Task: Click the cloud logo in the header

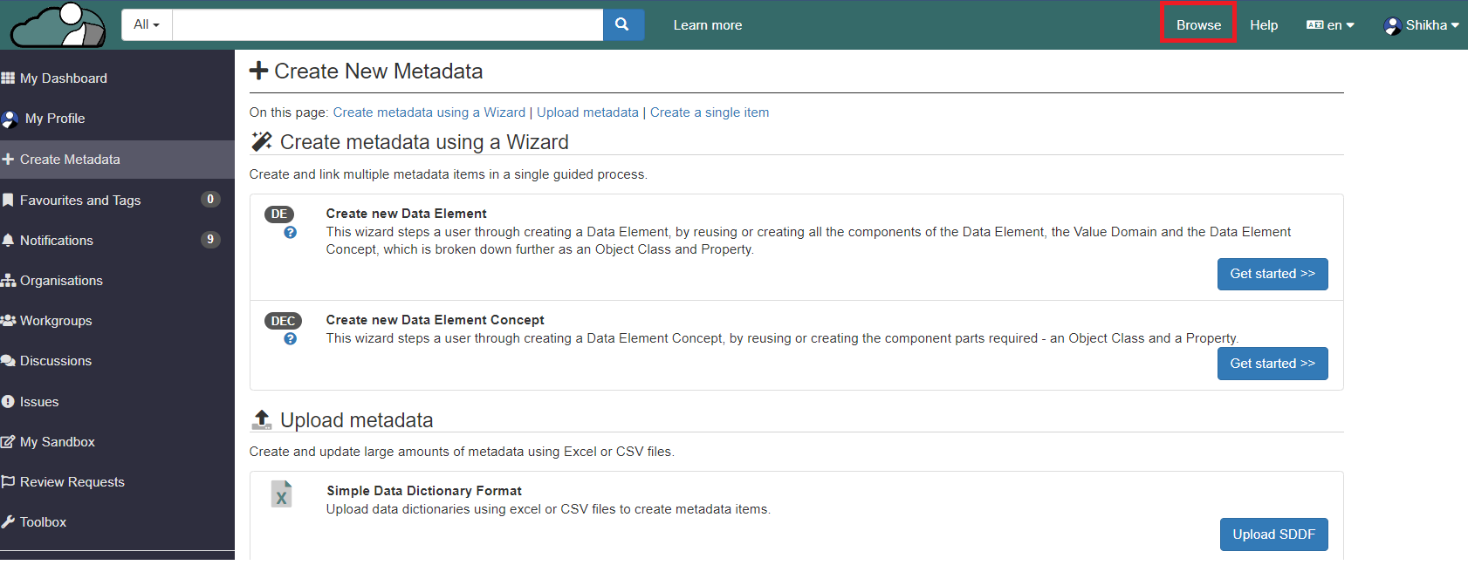Action: click(x=58, y=25)
